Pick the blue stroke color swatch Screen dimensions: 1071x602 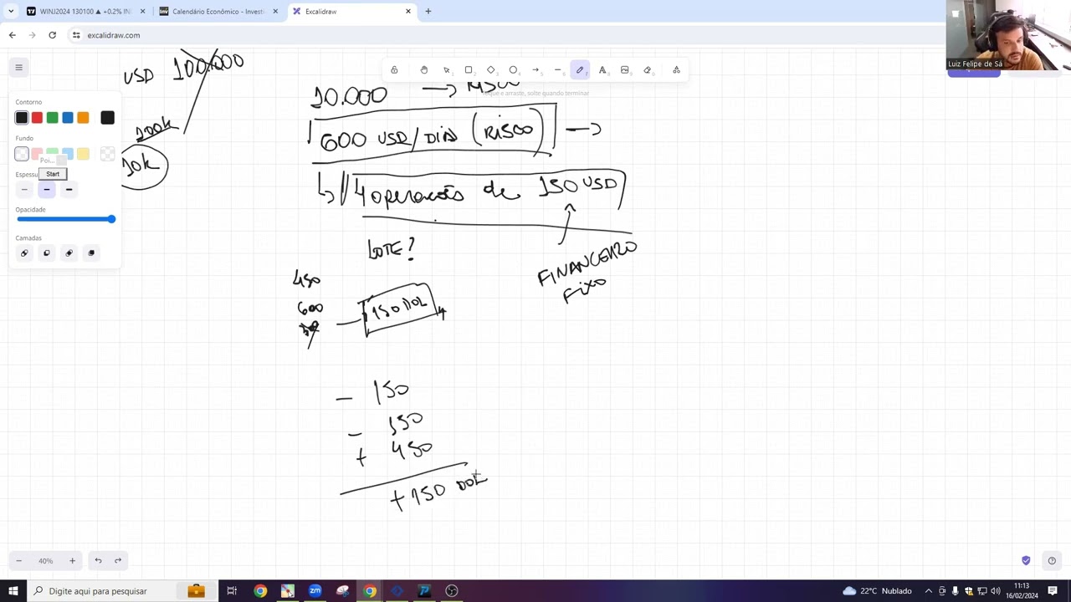pyautogui.click(x=68, y=118)
